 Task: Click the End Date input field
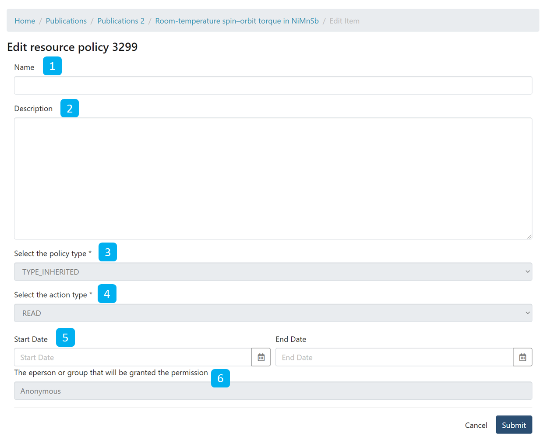pyautogui.click(x=394, y=357)
